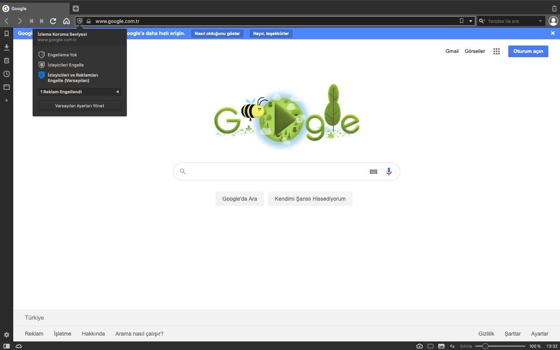560x350 pixels.
Task: Click the capture page camera icon
Action: [419, 346]
